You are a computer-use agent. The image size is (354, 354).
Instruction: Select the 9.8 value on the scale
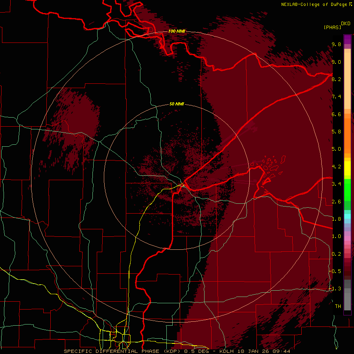click(x=336, y=44)
